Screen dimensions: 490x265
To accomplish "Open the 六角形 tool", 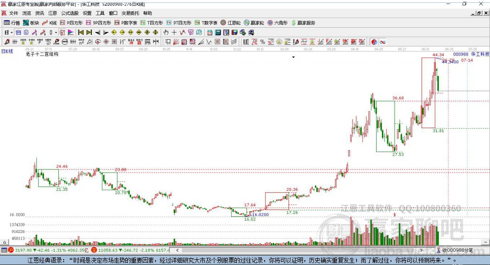I will [x=278, y=23].
